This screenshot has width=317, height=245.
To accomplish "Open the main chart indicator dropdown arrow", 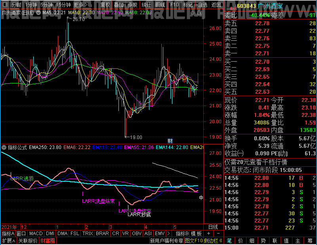I will [38, 13].
